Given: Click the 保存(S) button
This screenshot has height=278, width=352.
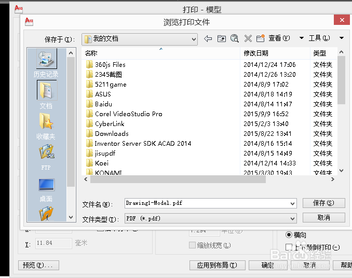Looking at the screenshot, I should click(323, 203).
